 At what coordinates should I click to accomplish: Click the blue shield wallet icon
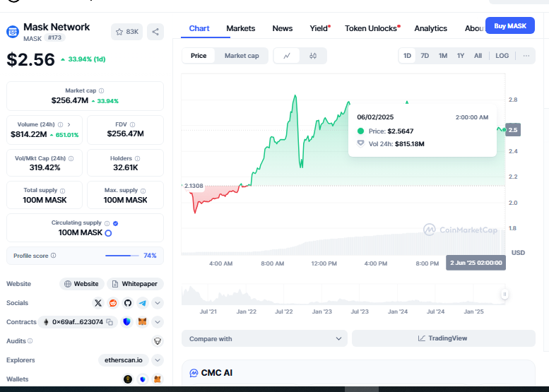pyautogui.click(x=143, y=379)
